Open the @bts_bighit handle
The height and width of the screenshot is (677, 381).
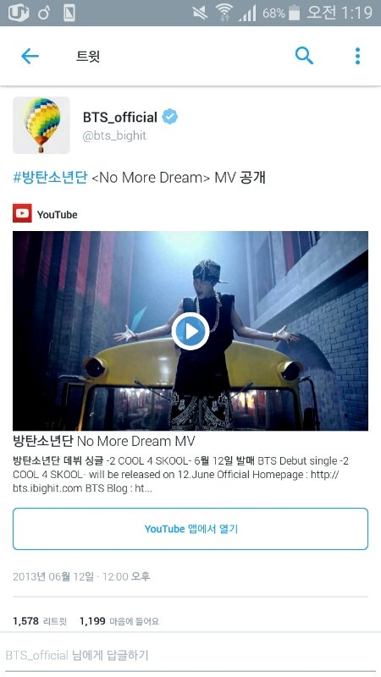[114, 135]
